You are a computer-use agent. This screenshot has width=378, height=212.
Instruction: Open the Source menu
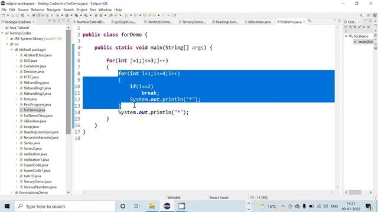coord(23,10)
